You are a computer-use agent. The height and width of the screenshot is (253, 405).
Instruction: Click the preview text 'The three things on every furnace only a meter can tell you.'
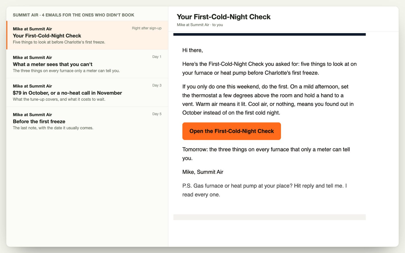(x=66, y=71)
